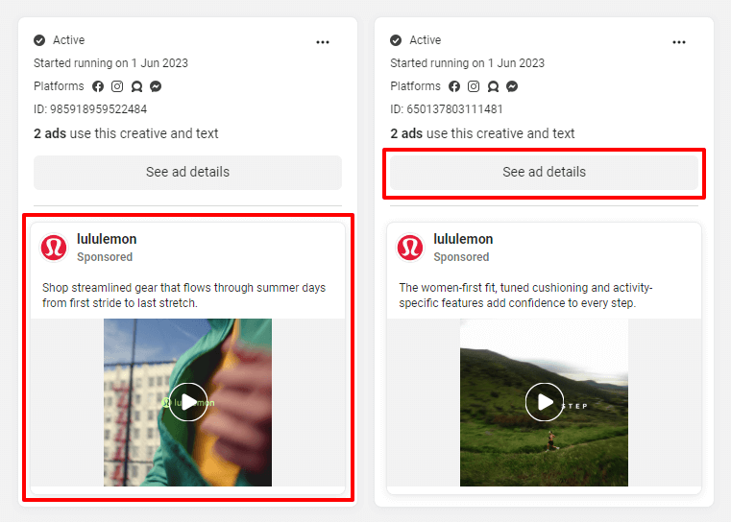Click Audience Network icon on ad 985918959522484
The image size is (731, 522).
click(x=136, y=86)
